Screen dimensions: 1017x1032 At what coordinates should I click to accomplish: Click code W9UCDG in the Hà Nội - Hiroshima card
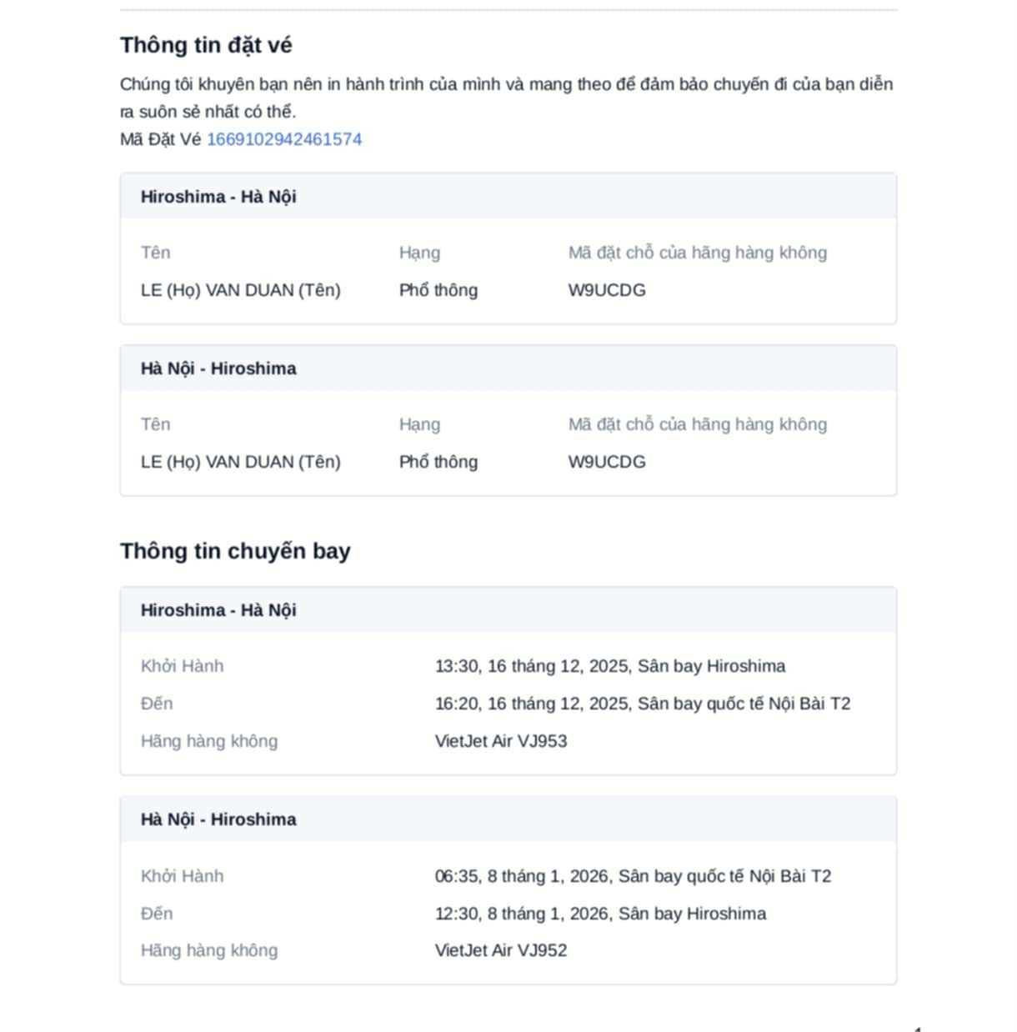click(607, 462)
